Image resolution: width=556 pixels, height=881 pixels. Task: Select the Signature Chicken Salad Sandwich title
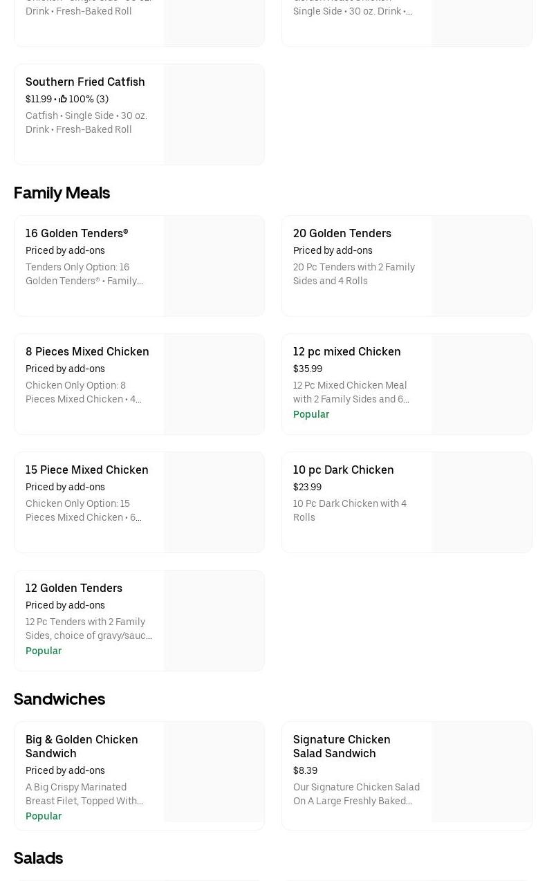[342, 746]
